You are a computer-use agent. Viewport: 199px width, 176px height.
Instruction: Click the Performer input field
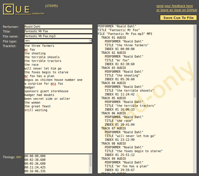[x=58, y=26]
